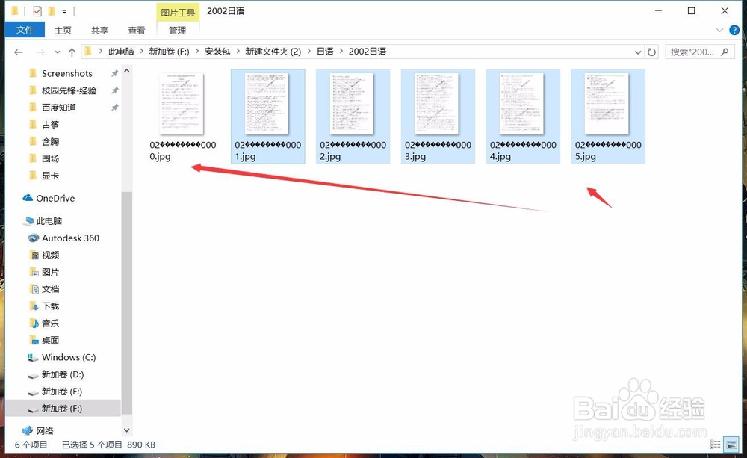Click the up-one-level folder arrow
The width and height of the screenshot is (747, 458).
(x=71, y=51)
